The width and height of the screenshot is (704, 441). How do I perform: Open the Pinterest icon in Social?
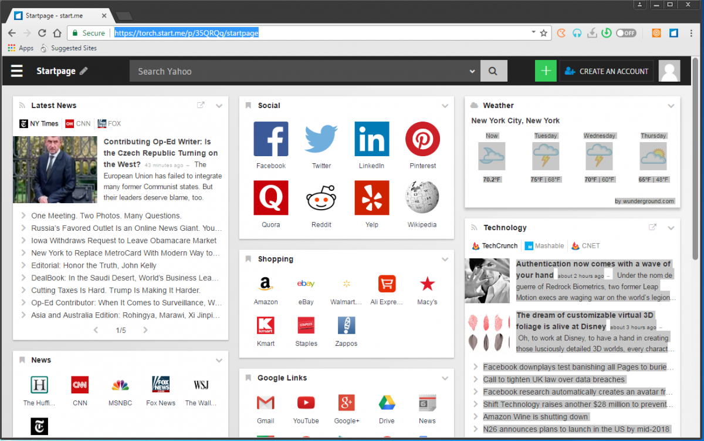(422, 139)
